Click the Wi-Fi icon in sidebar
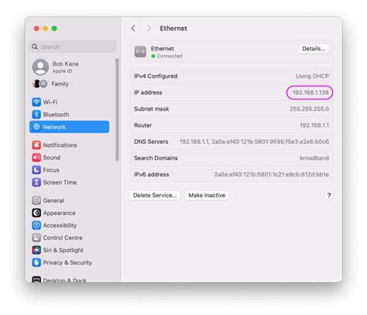The height and width of the screenshot is (315, 367). click(36, 102)
